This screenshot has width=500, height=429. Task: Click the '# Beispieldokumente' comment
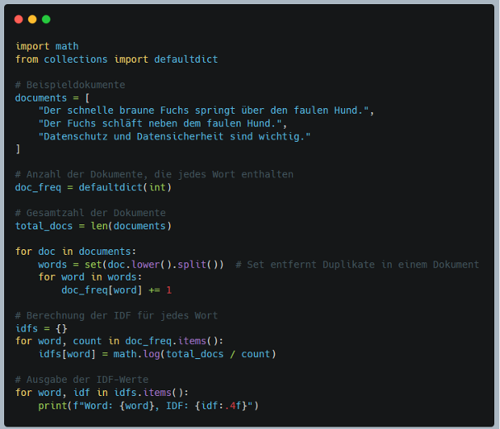pos(70,85)
